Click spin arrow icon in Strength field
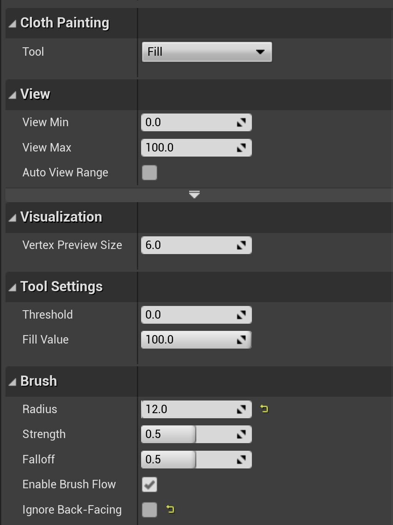 coord(241,434)
